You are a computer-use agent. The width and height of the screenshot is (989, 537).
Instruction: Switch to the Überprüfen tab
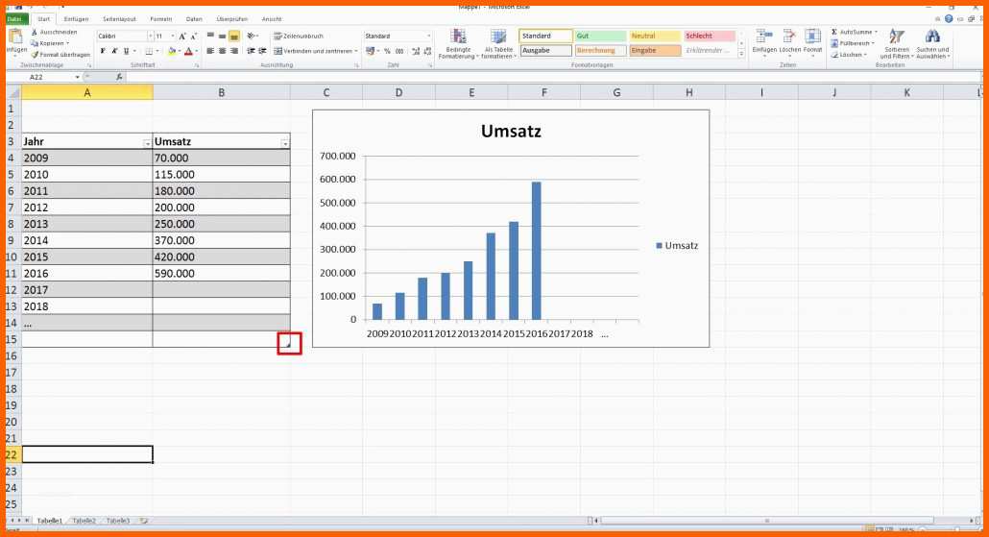click(x=231, y=19)
